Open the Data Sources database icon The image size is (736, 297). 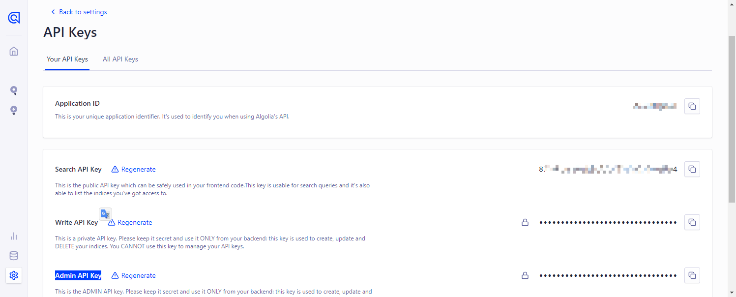click(14, 256)
